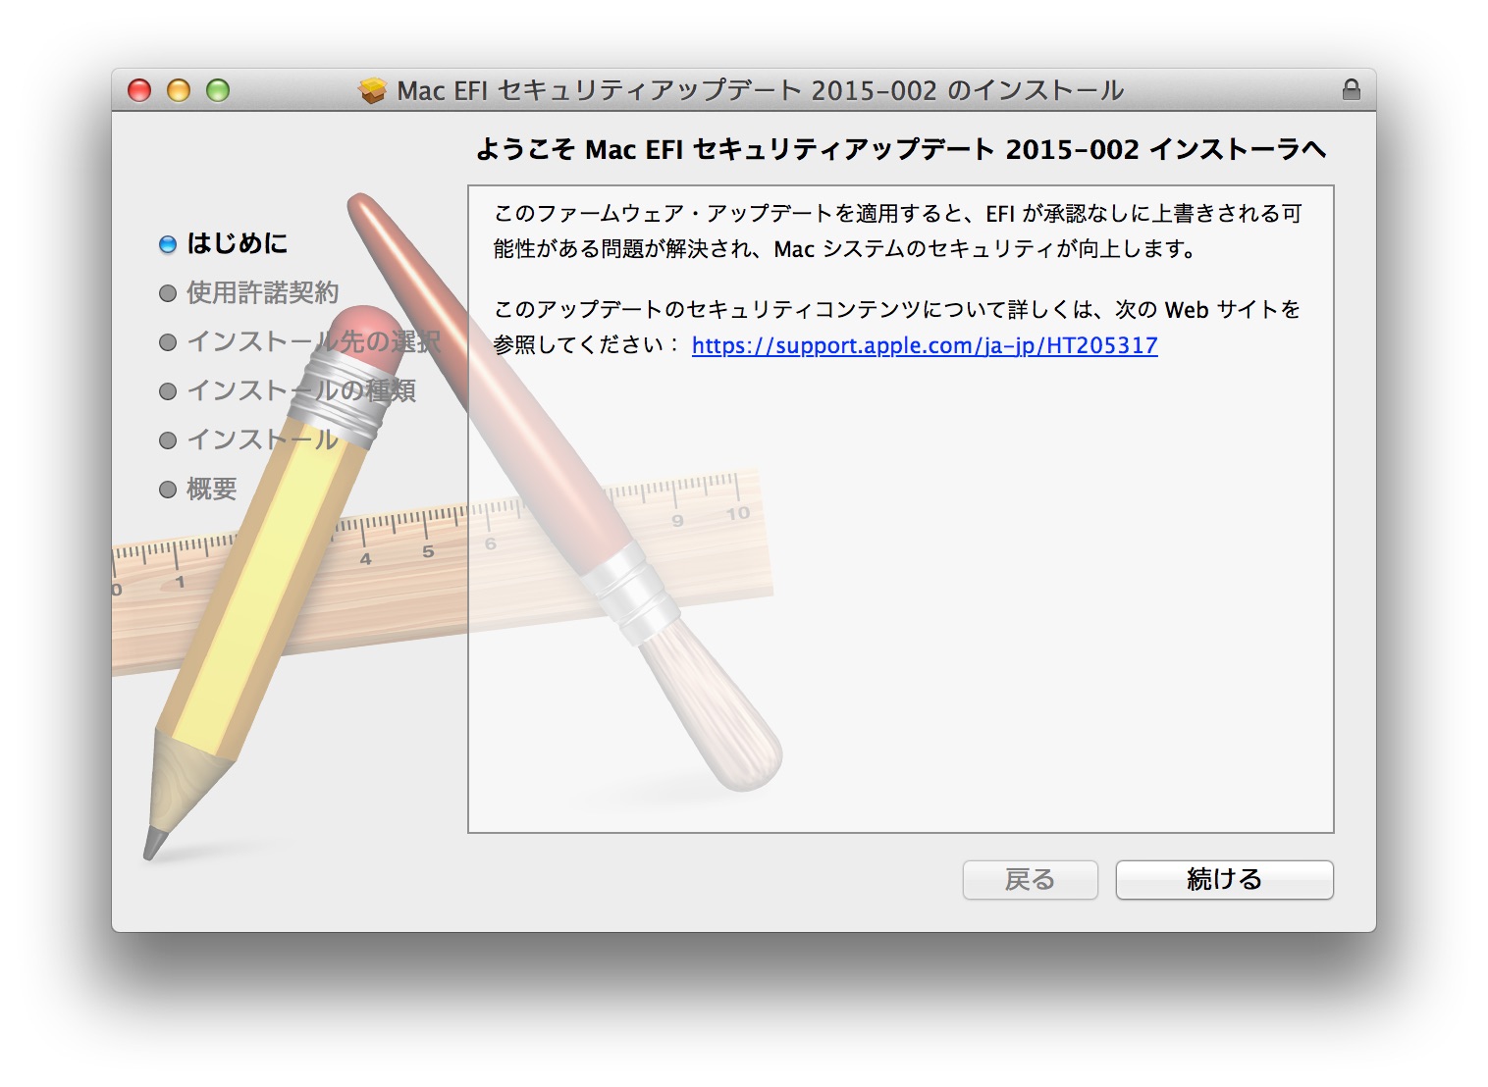Viewport: 1488px width, 1087px height.
Task: Click the blue bullet beside はじめに
Action: [168, 244]
